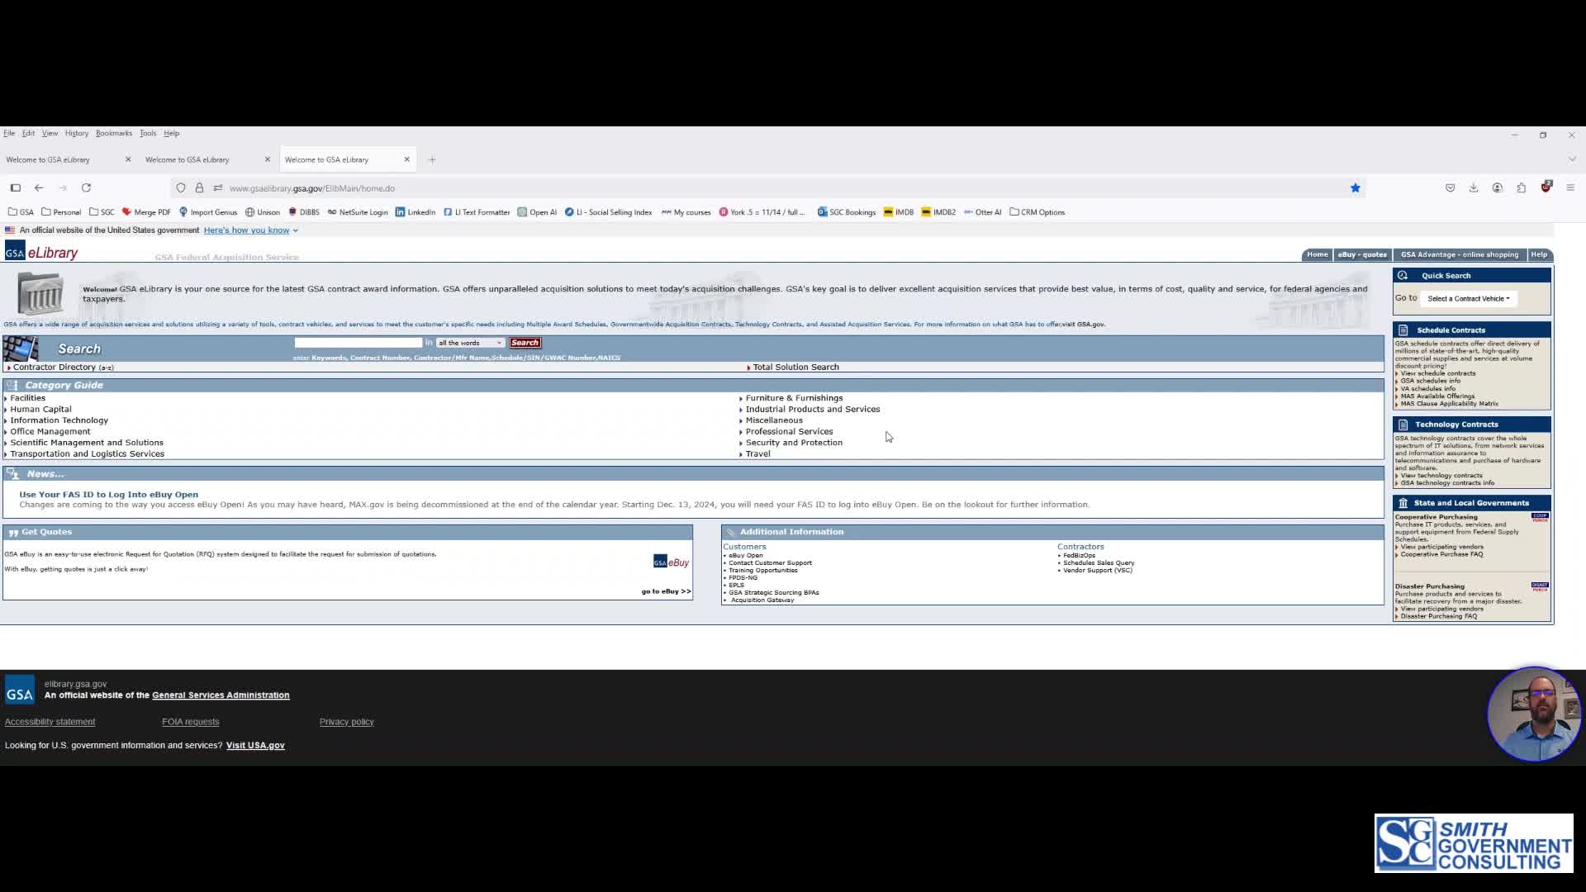Screen dimensions: 1586x892
Task: Click the Firefox reload page icon
Action: tap(86, 188)
